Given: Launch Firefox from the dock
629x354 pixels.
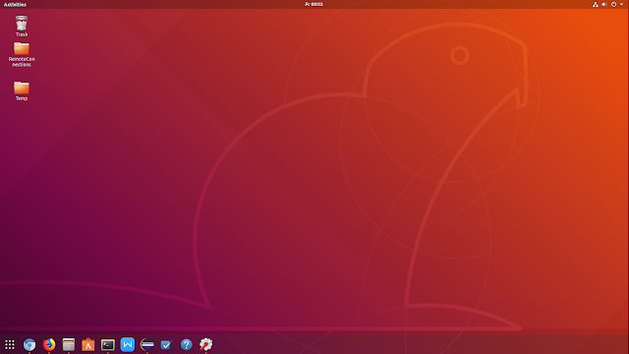Looking at the screenshot, I should [49, 344].
